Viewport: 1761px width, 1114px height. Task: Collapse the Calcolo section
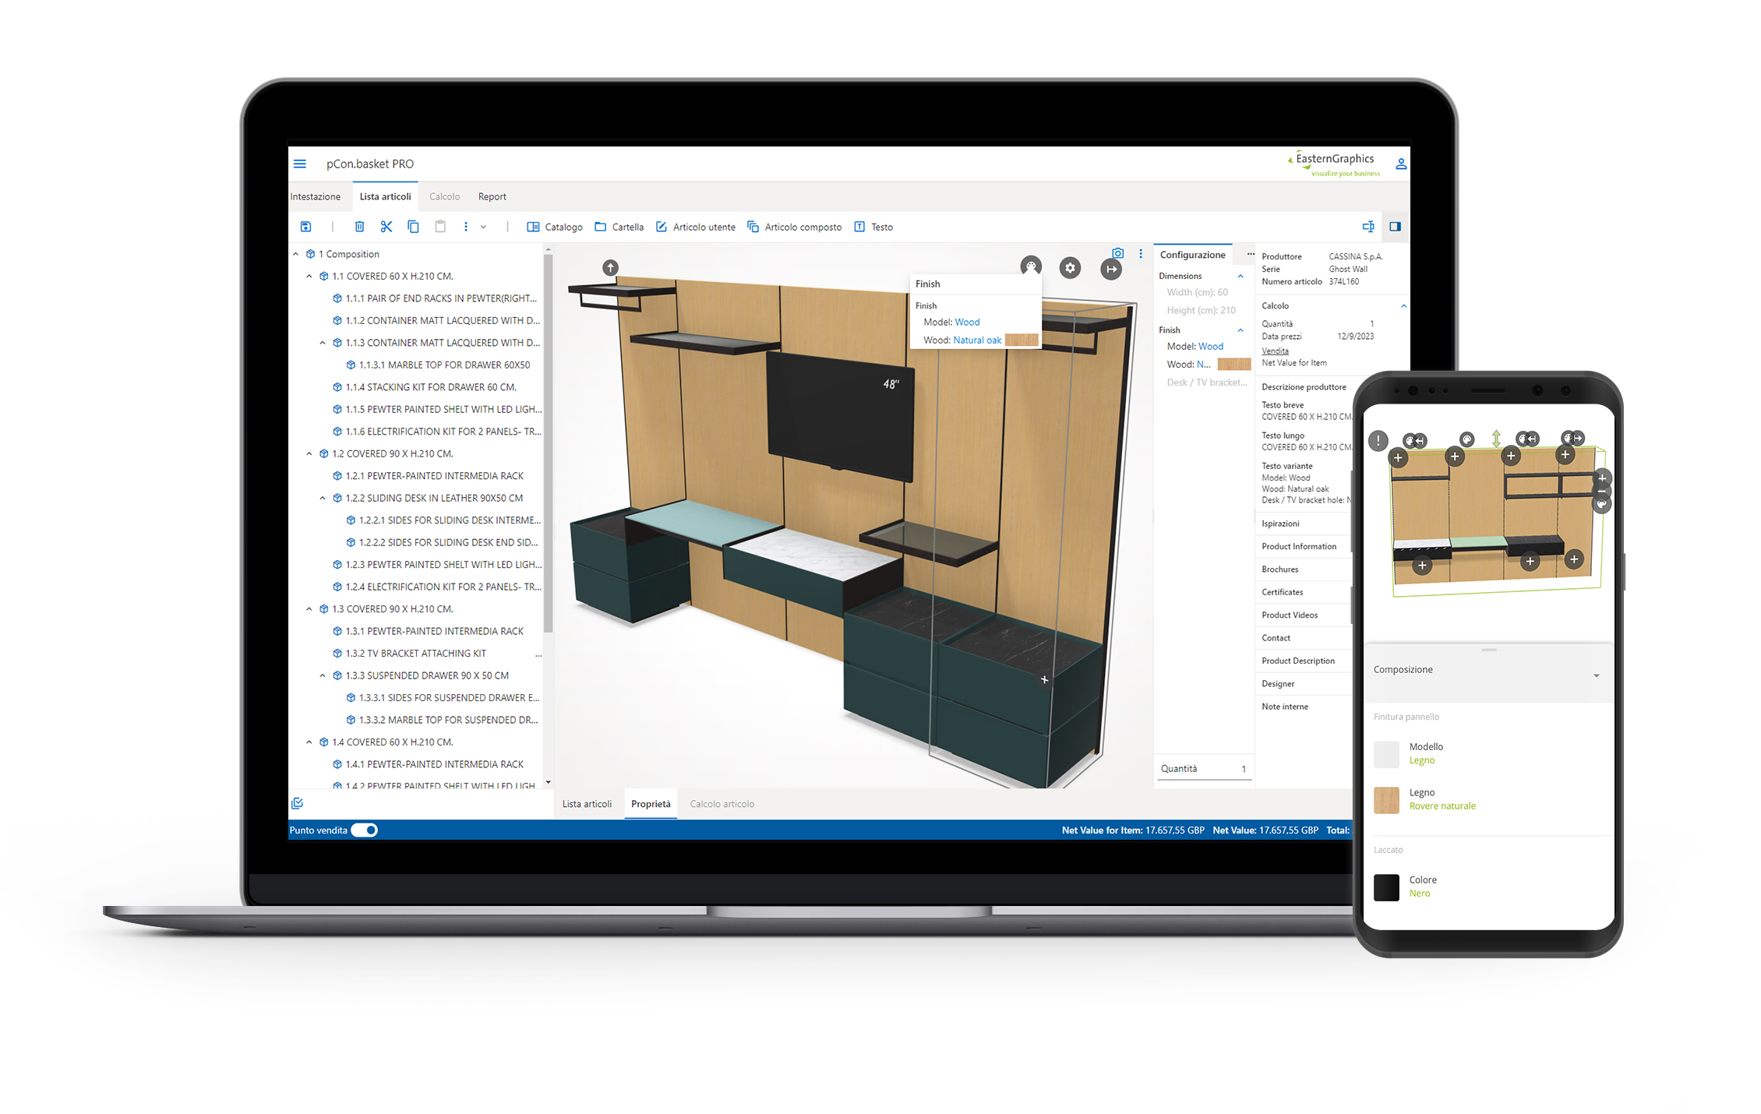coord(1403,305)
